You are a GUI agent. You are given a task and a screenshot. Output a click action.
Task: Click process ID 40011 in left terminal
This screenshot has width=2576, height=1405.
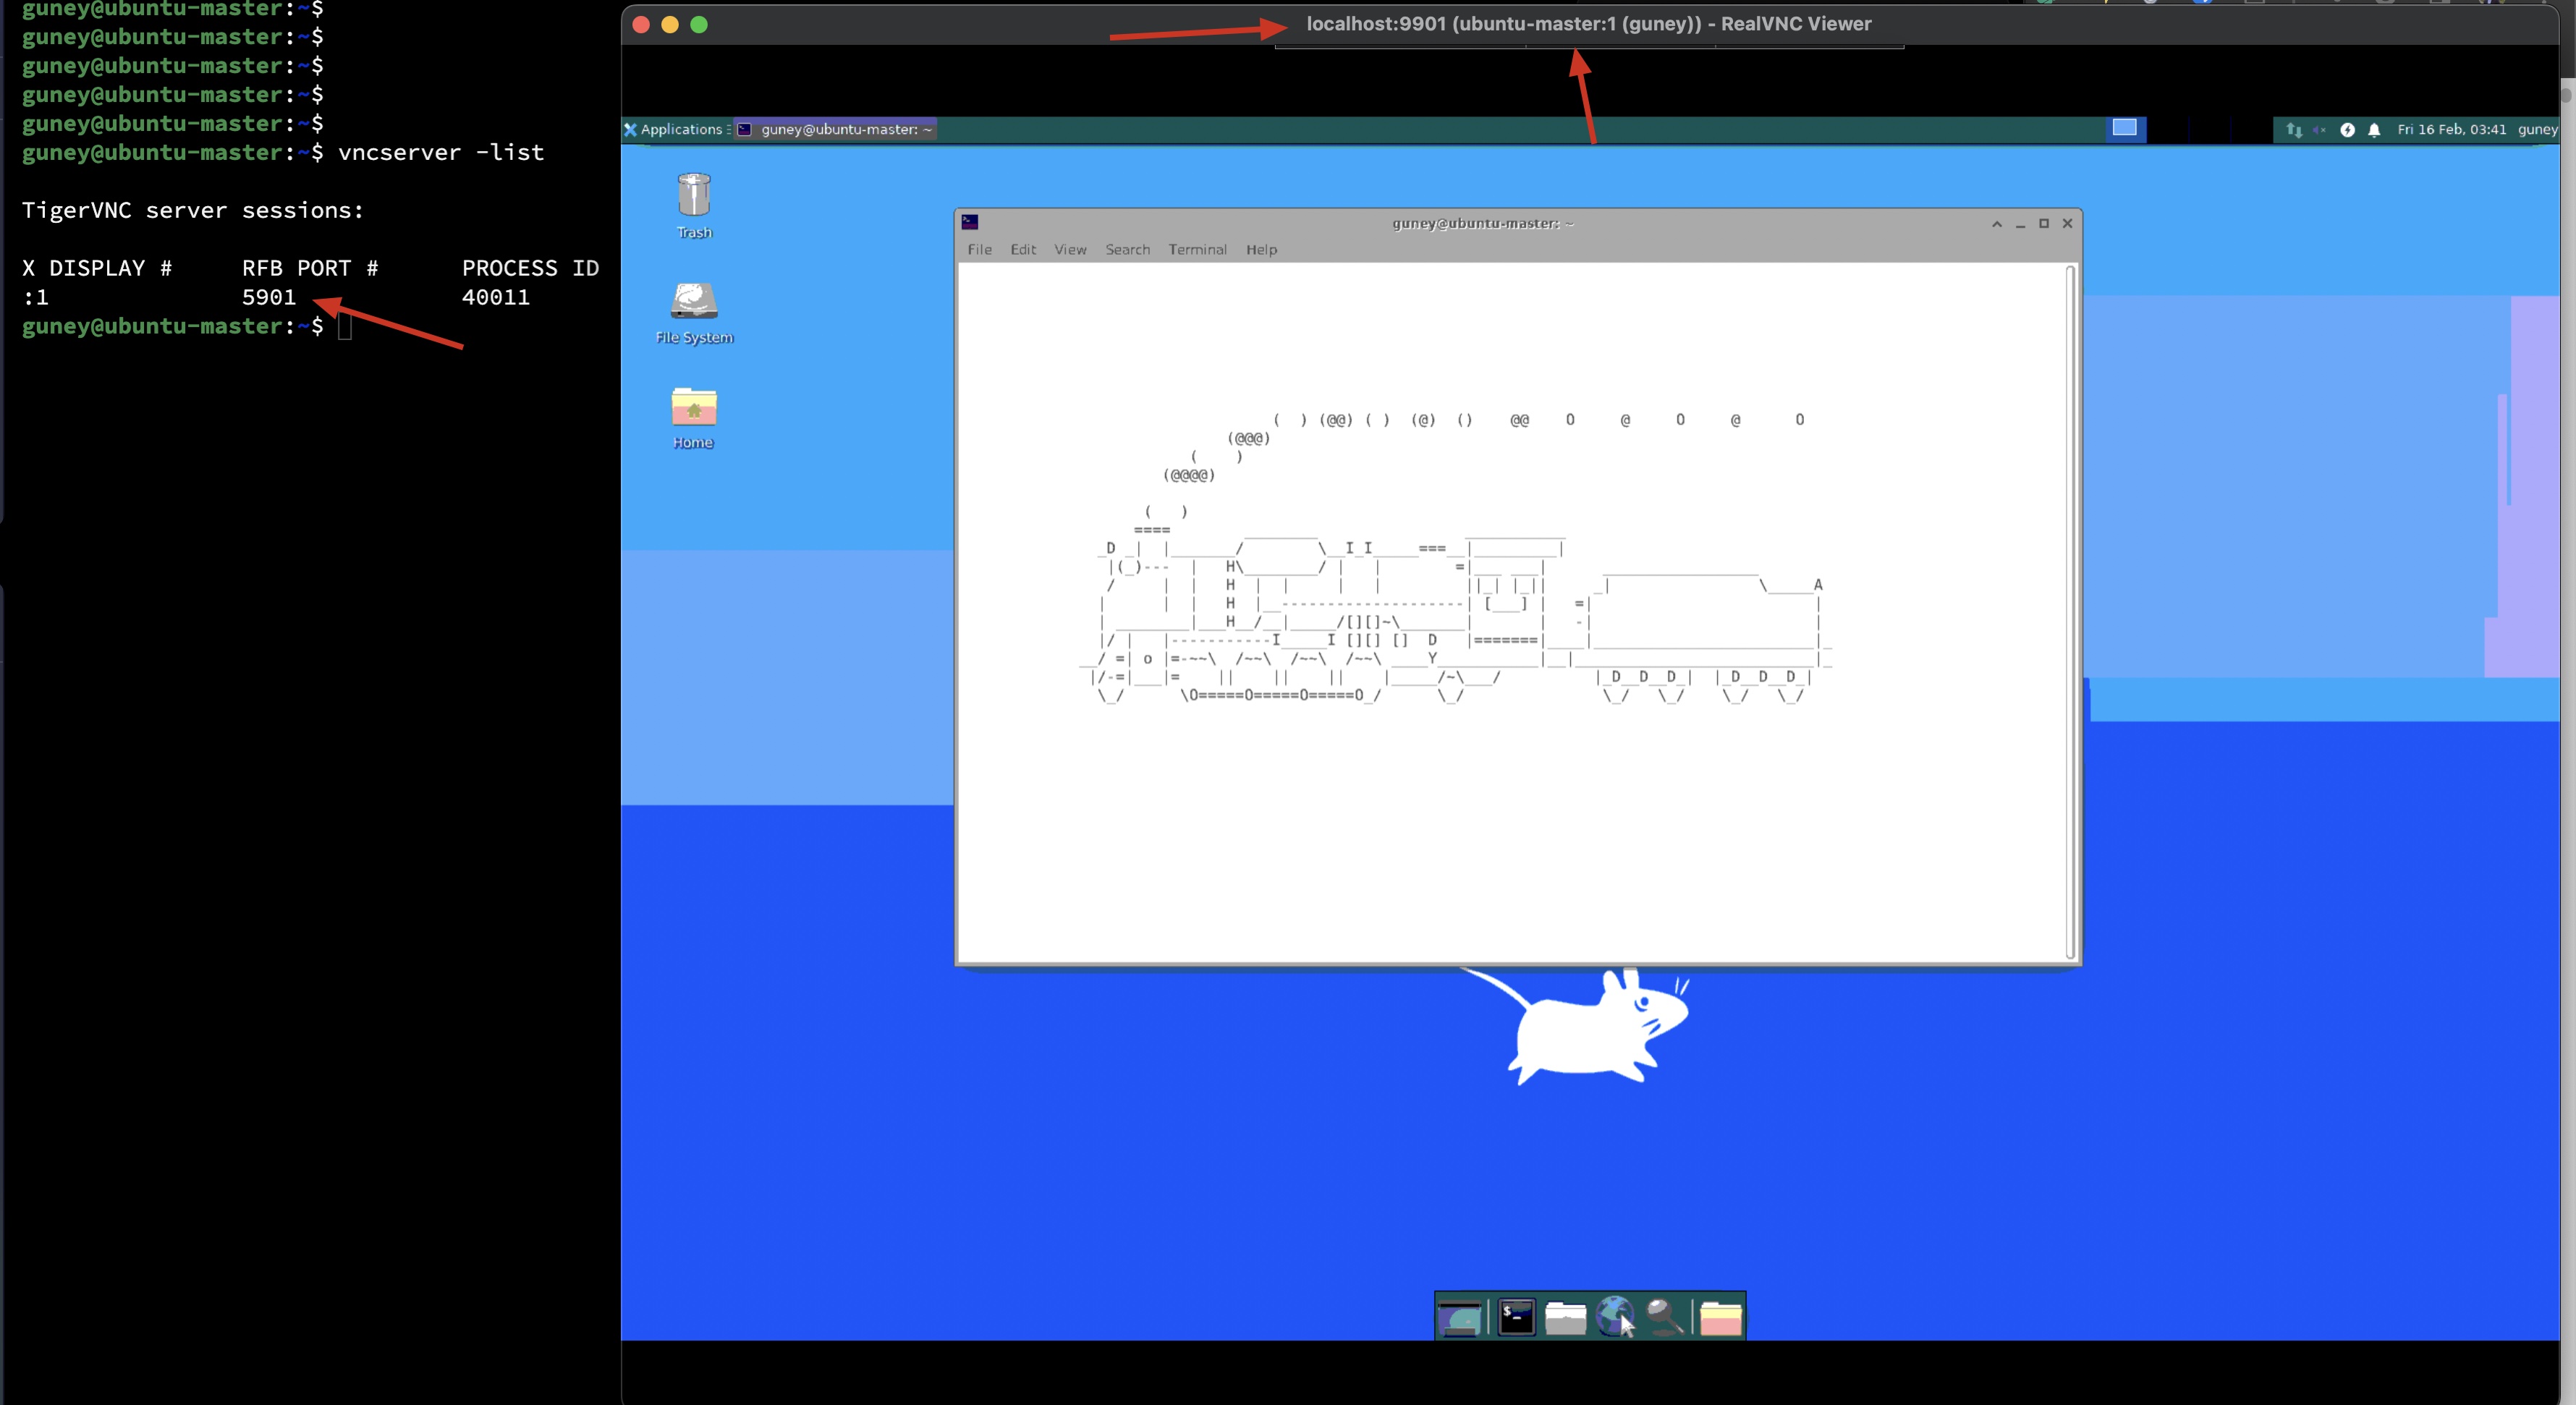pos(496,297)
